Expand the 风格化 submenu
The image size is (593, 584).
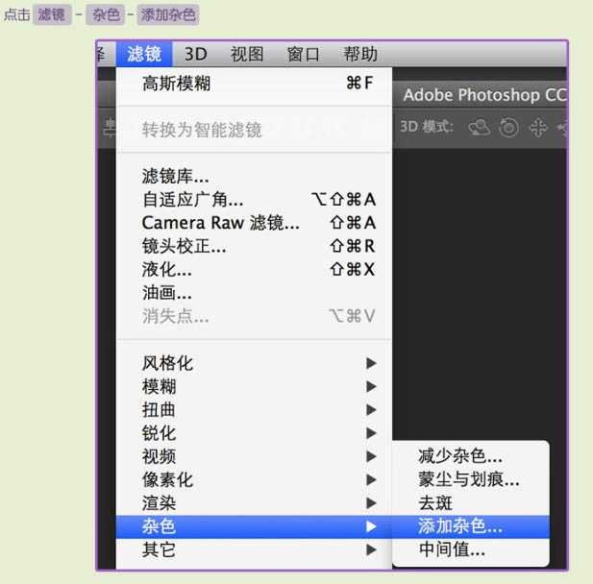coord(254,363)
